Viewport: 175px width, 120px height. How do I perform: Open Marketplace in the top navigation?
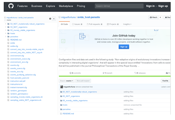coord(66,6)
